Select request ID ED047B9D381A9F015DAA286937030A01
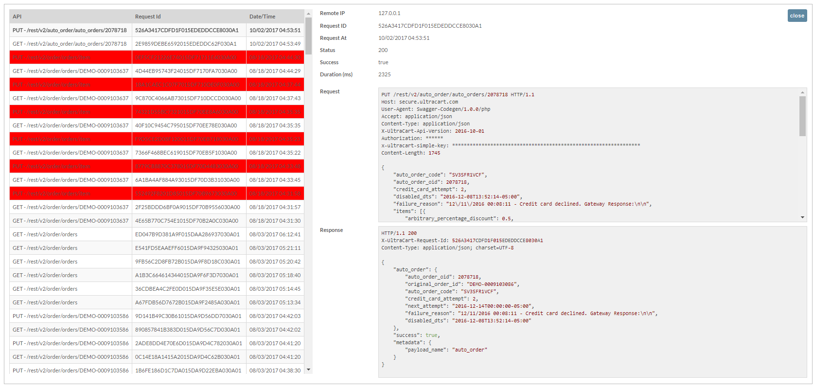814x388 pixels. [x=157, y=234]
